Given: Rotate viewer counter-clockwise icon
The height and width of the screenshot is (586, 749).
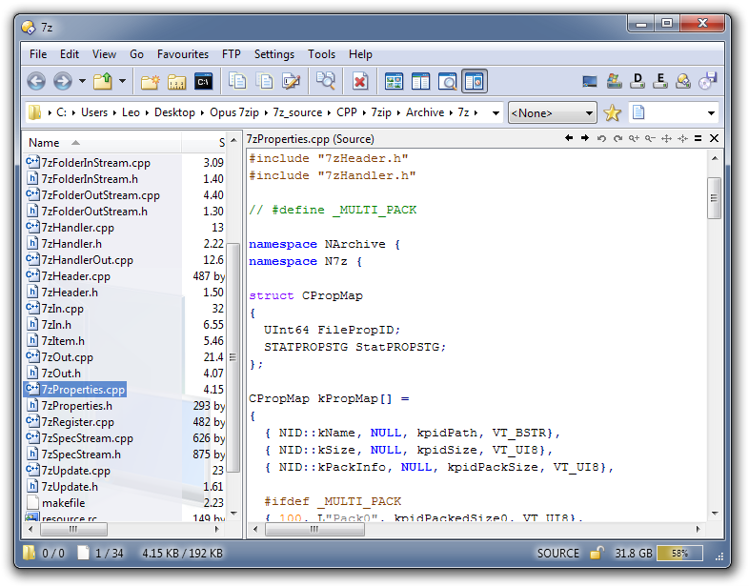Looking at the screenshot, I should coord(601,138).
